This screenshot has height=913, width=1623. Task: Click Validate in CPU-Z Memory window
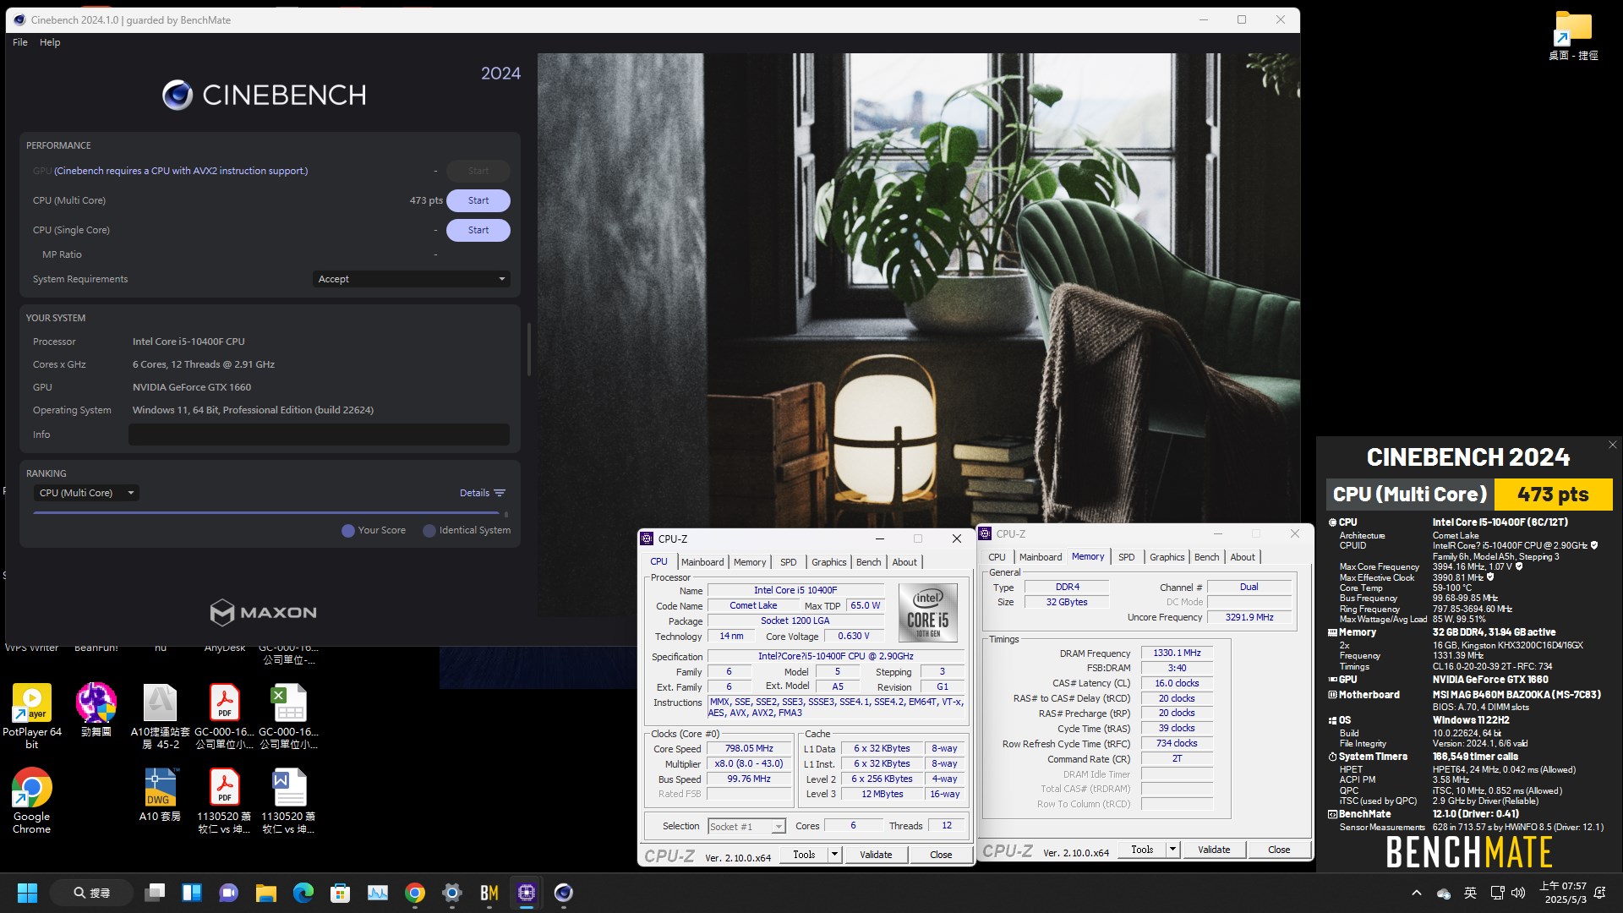coord(1214,850)
